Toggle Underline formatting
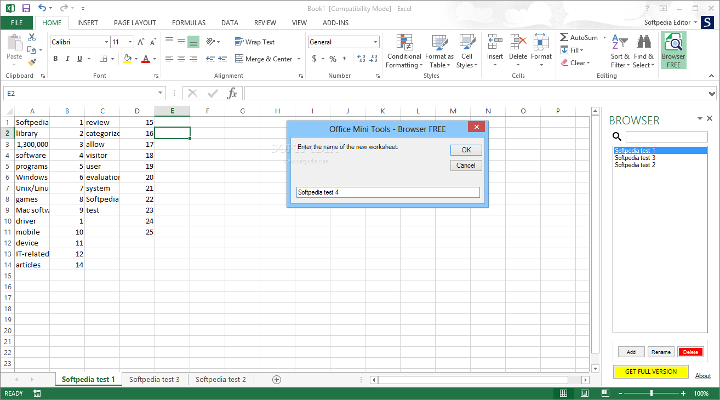The image size is (720, 400). (x=79, y=59)
